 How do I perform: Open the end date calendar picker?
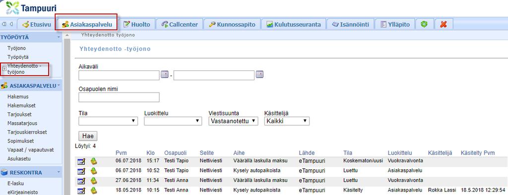259,75
